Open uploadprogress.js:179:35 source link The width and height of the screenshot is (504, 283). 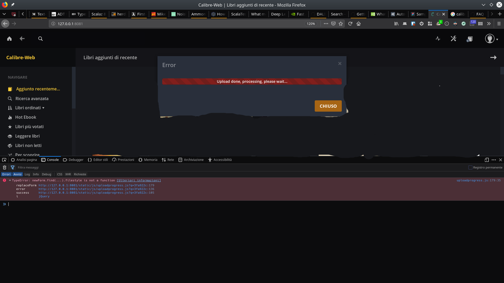click(479, 180)
